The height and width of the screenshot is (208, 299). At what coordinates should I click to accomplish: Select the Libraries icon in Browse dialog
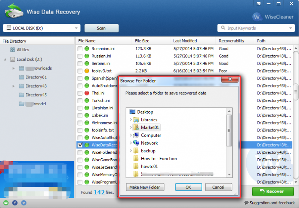click(136, 119)
